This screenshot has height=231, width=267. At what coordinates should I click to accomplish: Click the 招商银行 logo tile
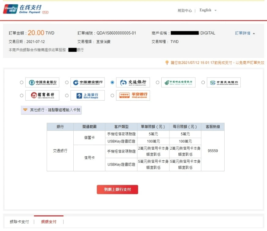click(42, 95)
